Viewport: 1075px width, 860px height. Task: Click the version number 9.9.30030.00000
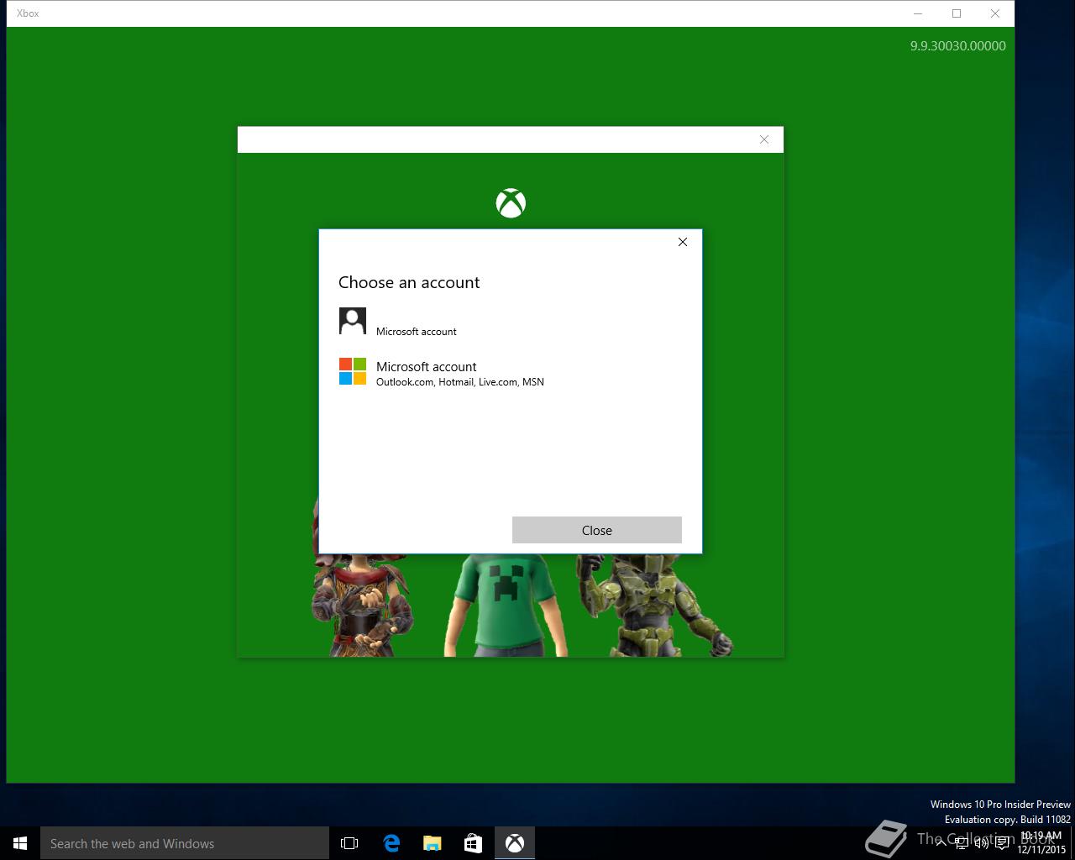click(x=958, y=46)
